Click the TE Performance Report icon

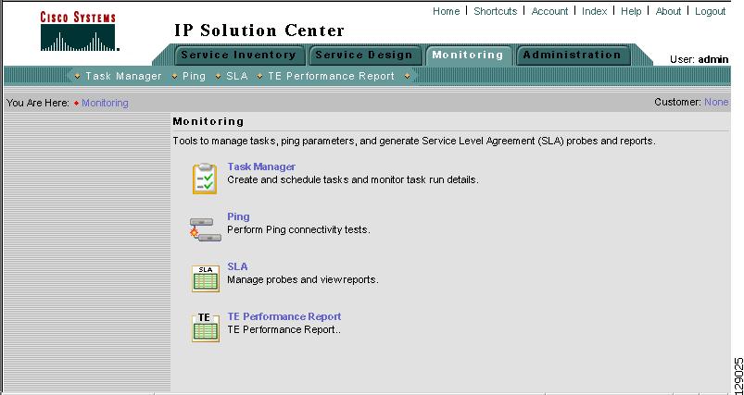click(x=206, y=327)
